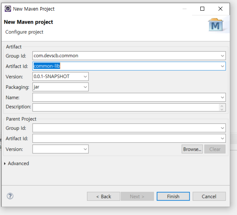Go back with the < Back button
This screenshot has width=237, height=215.
click(104, 196)
